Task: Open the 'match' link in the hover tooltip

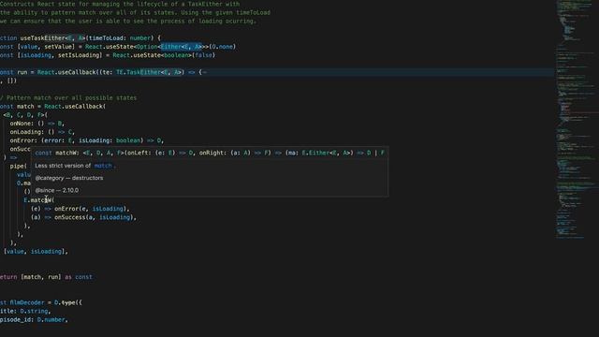Action: (103, 166)
